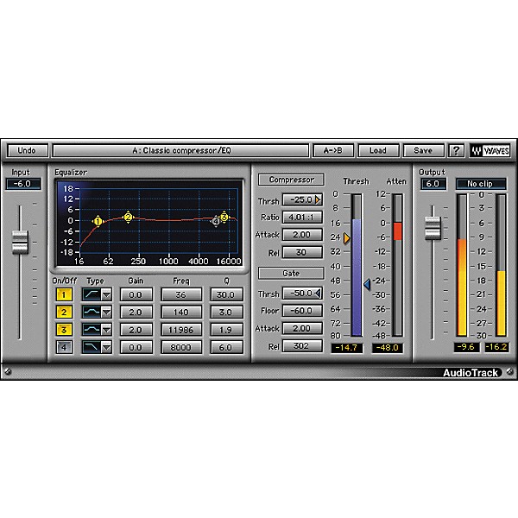Click band 1 Q field 30.0
The image size is (518, 518).
[x=226, y=294]
